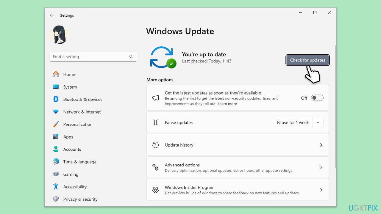Go back using the arrow at top left

point(52,15)
